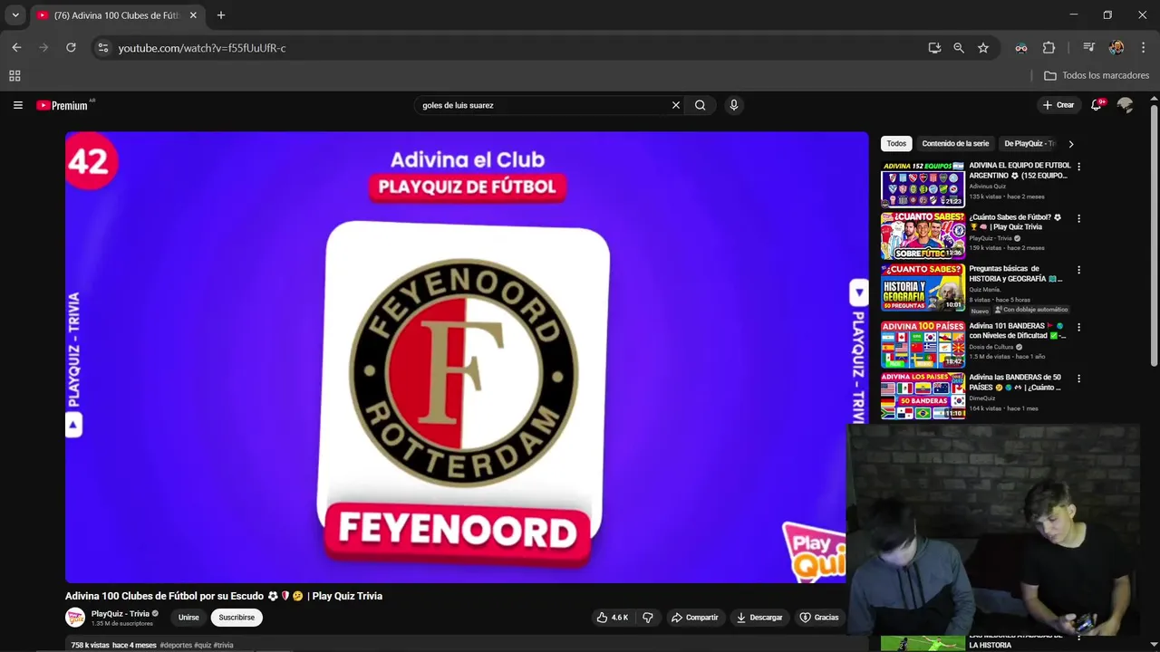The width and height of the screenshot is (1160, 652).
Task: Open PlayQuiz - Trivia channel avatar
Action: tap(75, 618)
